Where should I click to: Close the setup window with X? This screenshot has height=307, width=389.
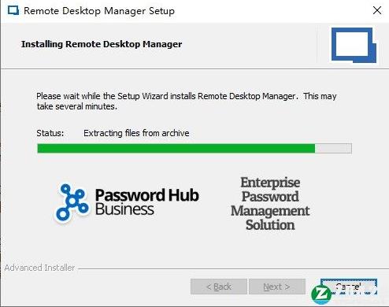(x=377, y=11)
